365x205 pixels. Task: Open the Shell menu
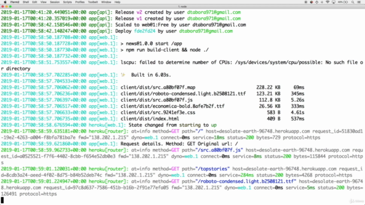point(26,2)
